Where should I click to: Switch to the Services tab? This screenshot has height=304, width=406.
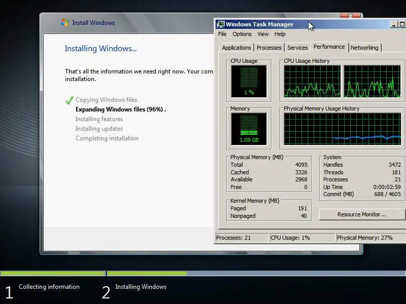click(x=297, y=48)
